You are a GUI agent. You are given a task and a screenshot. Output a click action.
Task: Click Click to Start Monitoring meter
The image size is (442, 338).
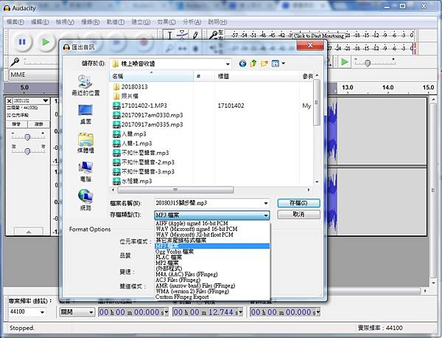coord(318,36)
